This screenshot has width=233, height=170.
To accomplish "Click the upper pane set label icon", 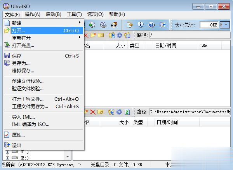I will [127, 35].
